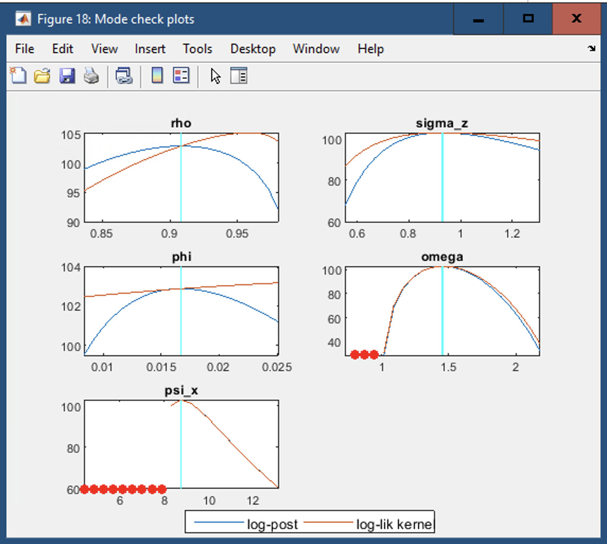
Task: Minimize the Figure 18 window
Action: (x=479, y=19)
